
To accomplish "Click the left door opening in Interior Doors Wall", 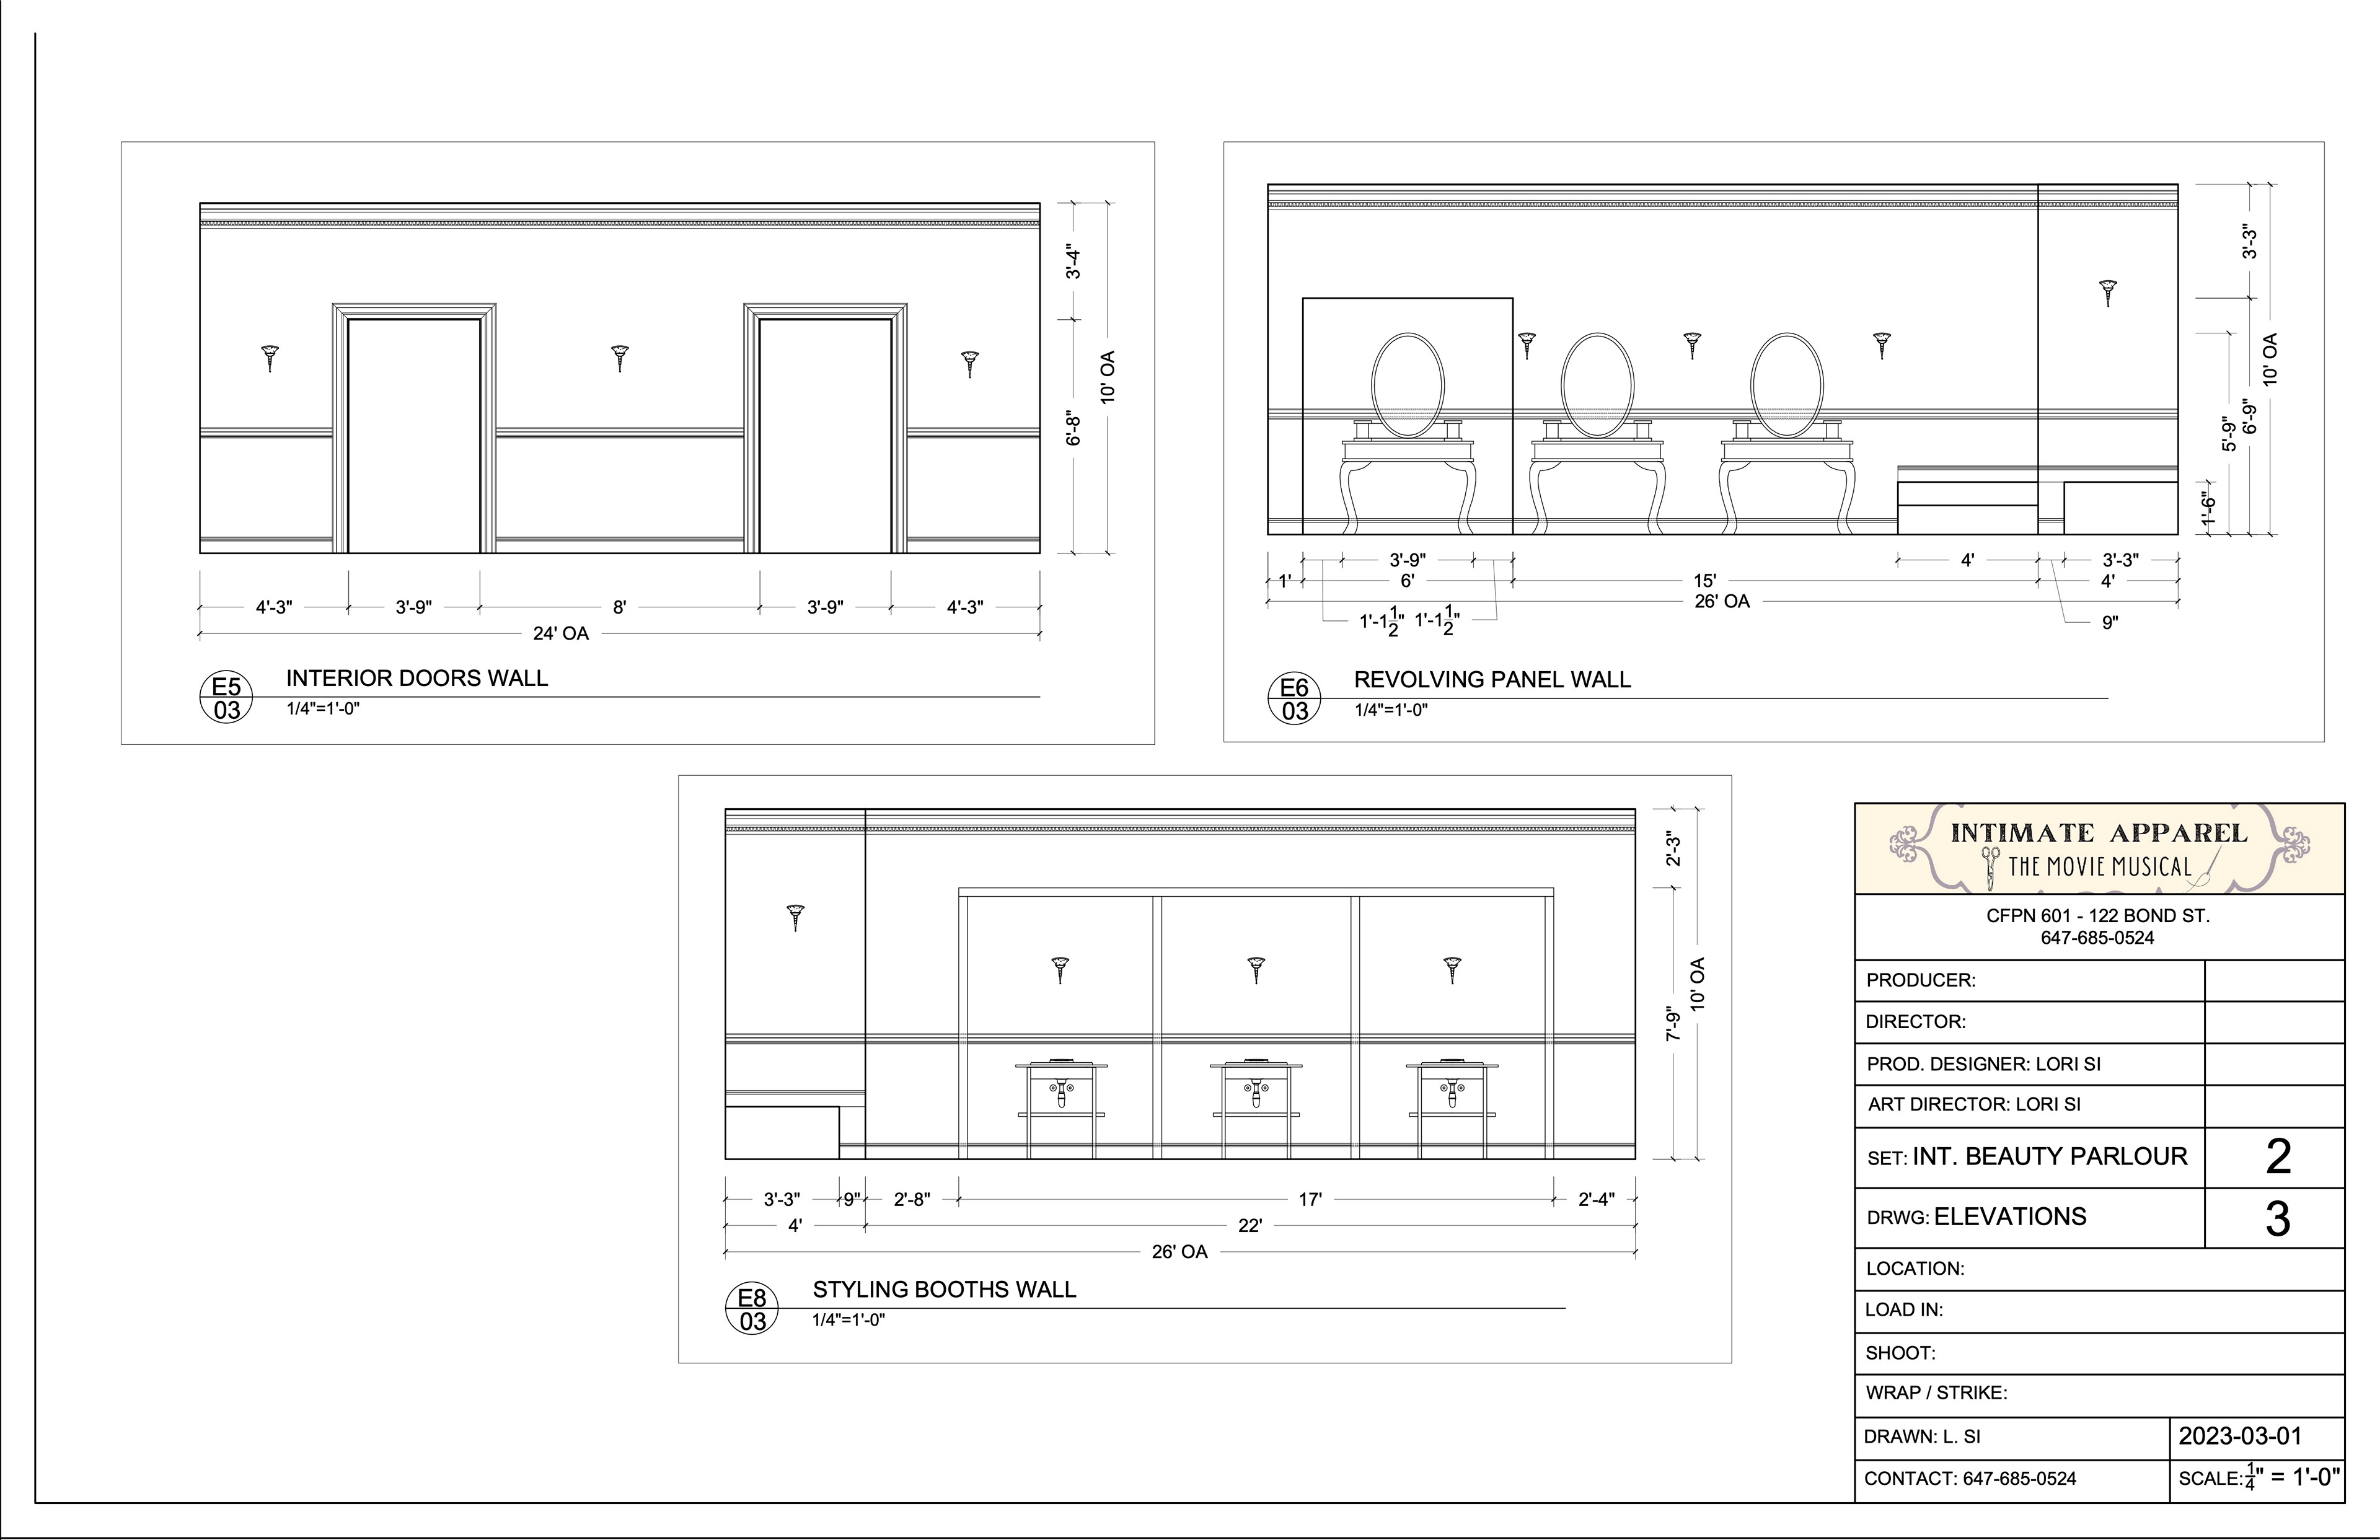I will pos(414,435).
